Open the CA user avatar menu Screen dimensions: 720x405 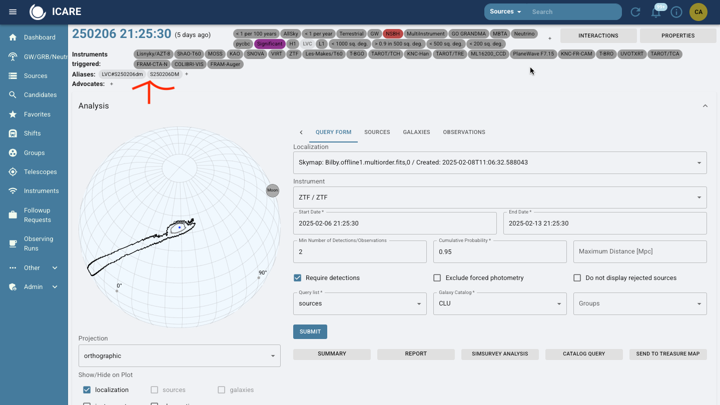click(698, 12)
